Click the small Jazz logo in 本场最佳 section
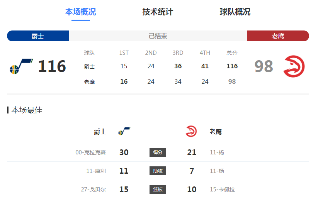Image resolution: width=323 pixels, height=198 pixels. (x=124, y=131)
